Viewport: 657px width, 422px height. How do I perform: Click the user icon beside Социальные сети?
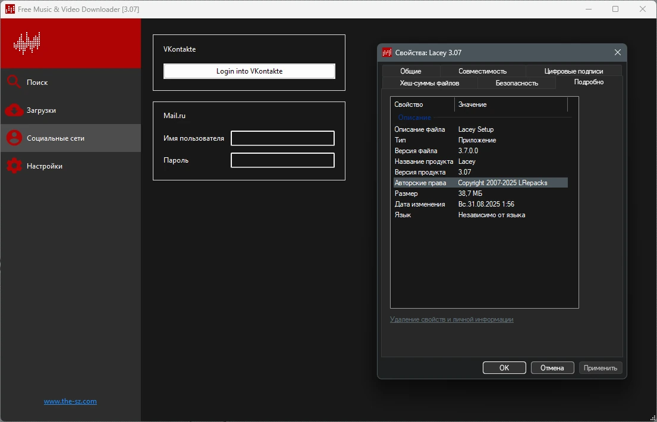tap(14, 138)
